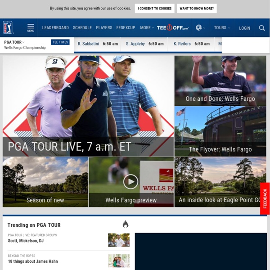Screen dimensions: 270x270
Task: Click the red FEEDBACK tab
Action: tap(265, 198)
